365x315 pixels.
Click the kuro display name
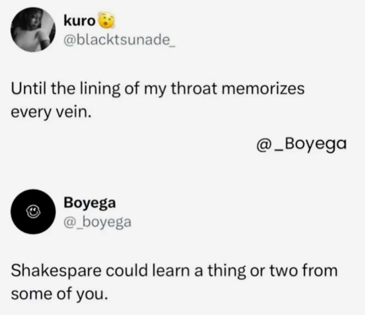click(x=80, y=22)
